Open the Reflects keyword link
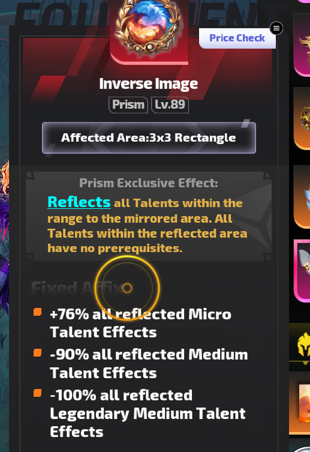Screen dimensions: 310x452 (x=79, y=202)
